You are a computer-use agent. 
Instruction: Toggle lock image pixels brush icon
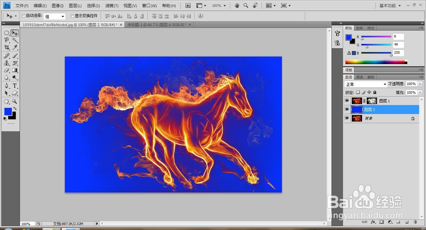pyautogui.click(x=363, y=92)
